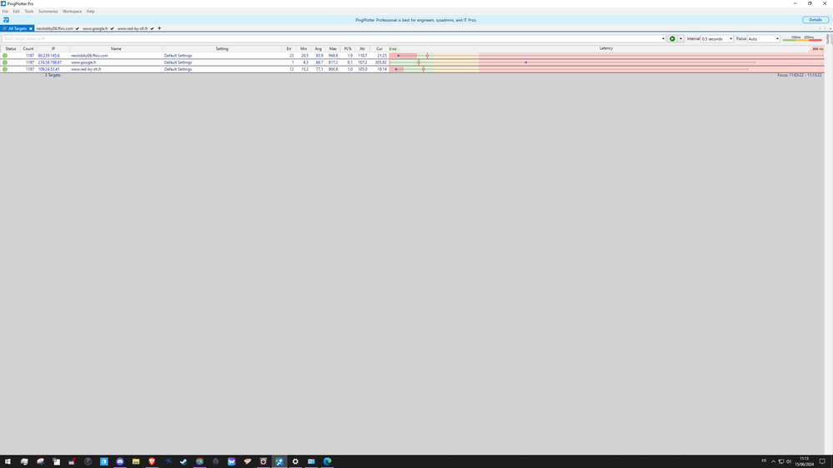Viewport: 833px width, 468px height.
Task: Add a new target tab with plus icon
Action: coord(159,28)
